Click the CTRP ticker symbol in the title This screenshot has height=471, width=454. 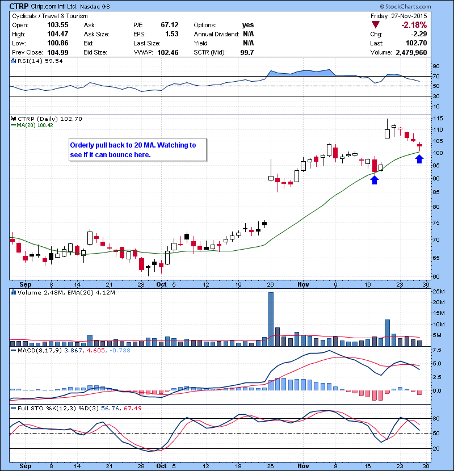19,6
